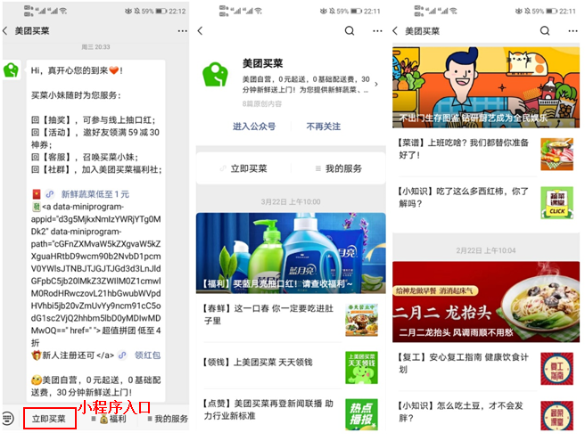The image size is (585, 441).
Task: Go back from the middle profile screen
Action: (x=201, y=31)
